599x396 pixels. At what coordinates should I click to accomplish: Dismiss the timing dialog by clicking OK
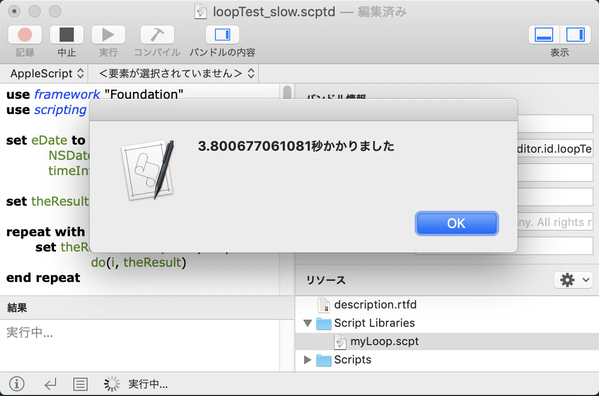(456, 223)
